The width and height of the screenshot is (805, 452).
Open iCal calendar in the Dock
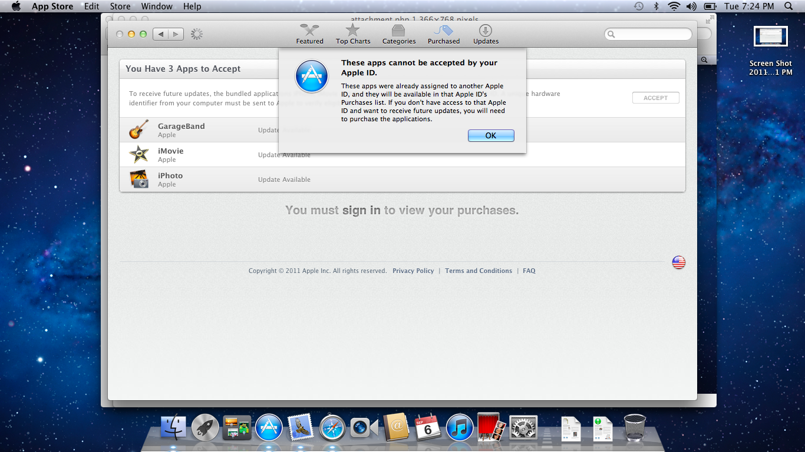(428, 428)
